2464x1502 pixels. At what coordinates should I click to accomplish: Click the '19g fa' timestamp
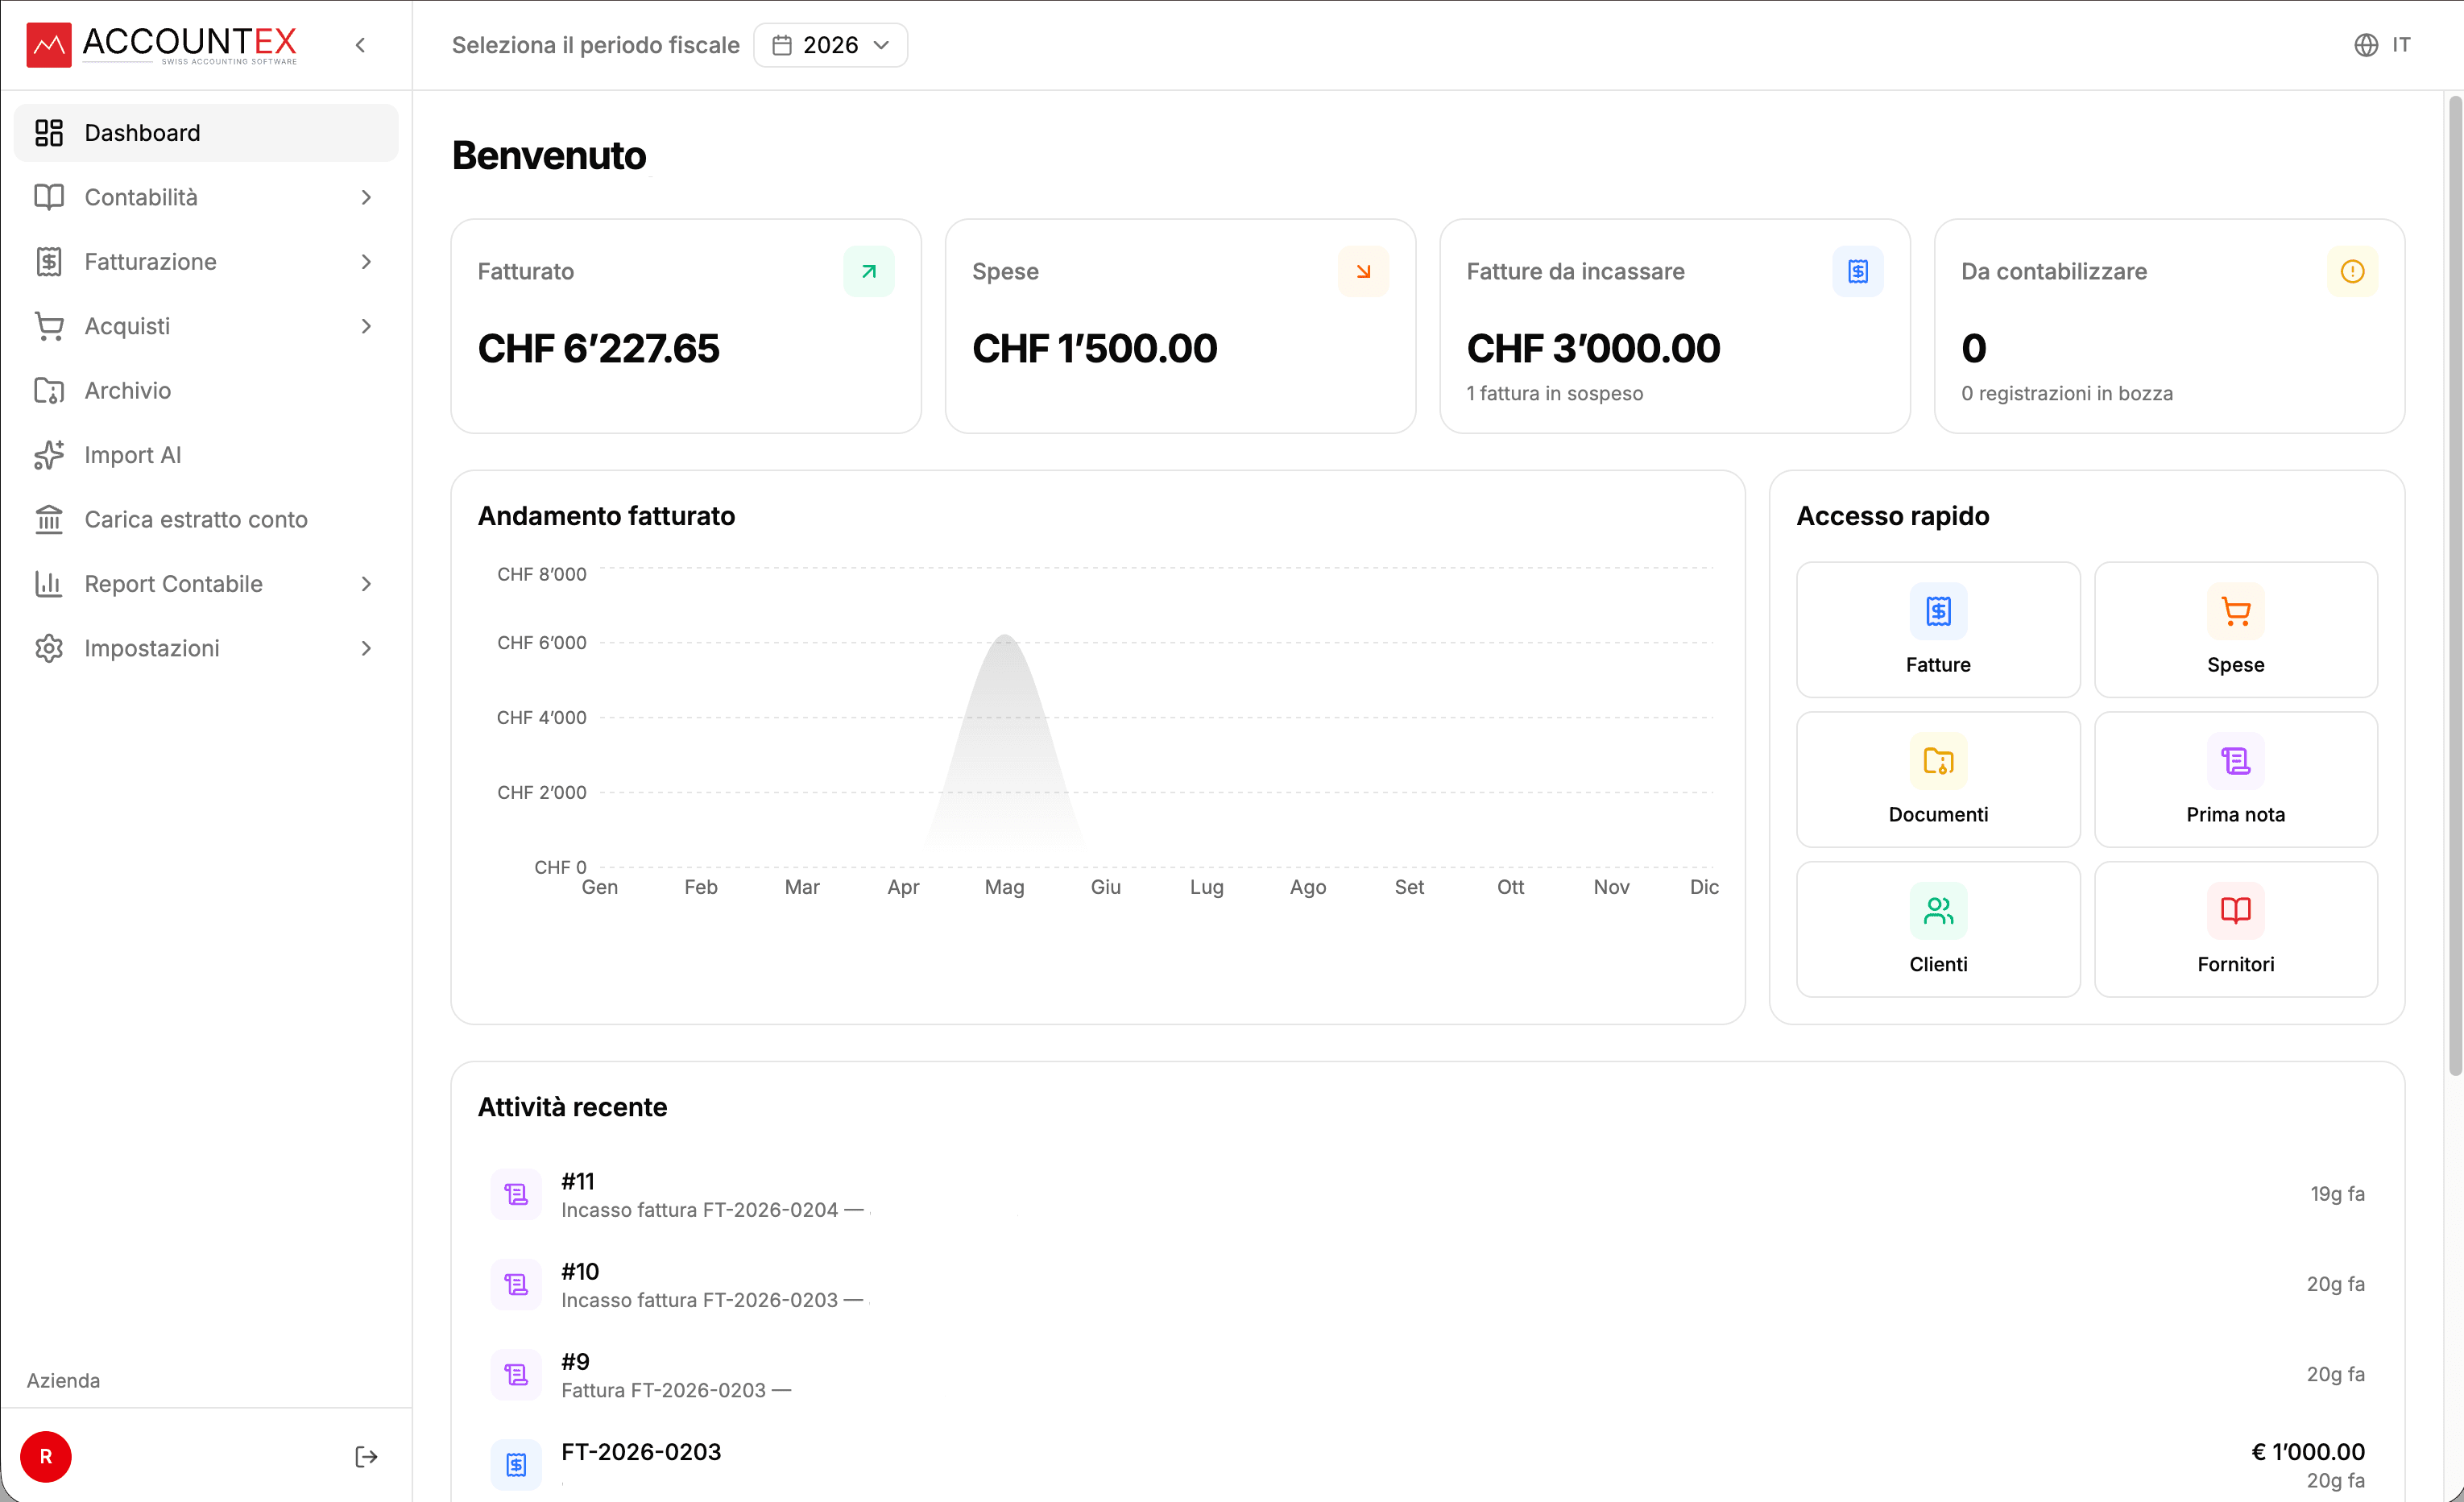[2337, 1194]
